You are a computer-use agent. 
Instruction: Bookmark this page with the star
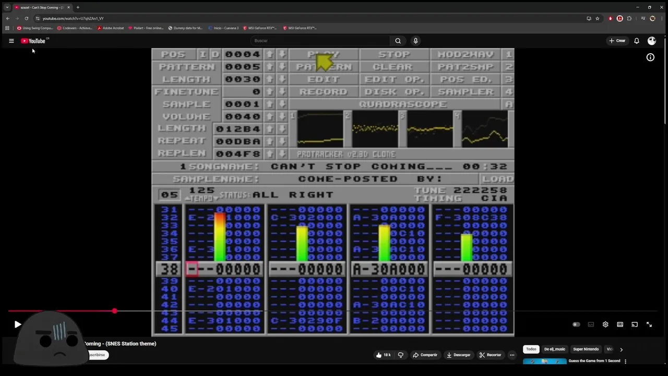pos(598,18)
